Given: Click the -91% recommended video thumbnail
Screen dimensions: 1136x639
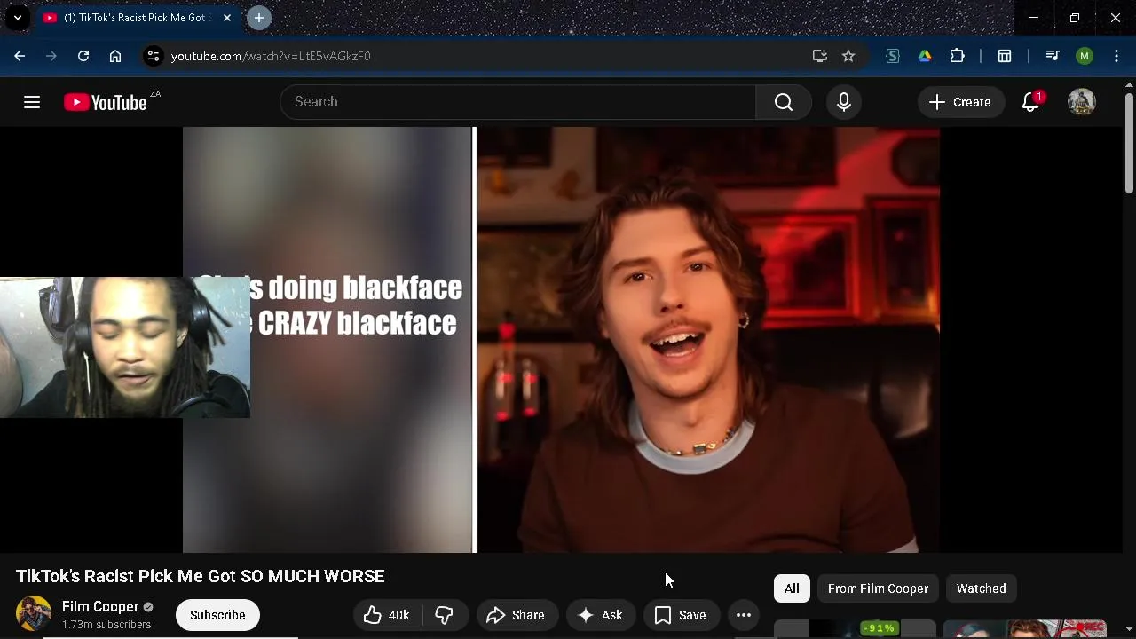Looking at the screenshot, I should coord(855,629).
